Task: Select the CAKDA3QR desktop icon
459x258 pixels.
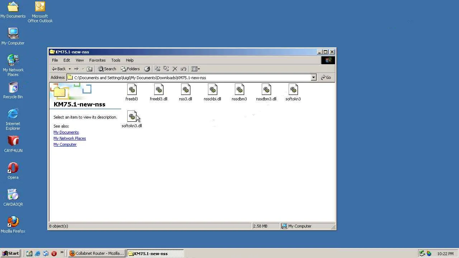Action: tap(13, 198)
